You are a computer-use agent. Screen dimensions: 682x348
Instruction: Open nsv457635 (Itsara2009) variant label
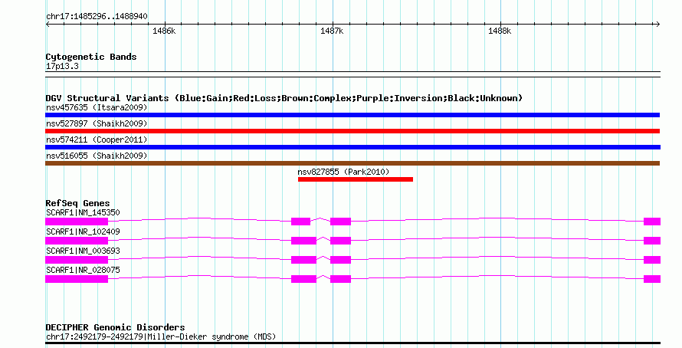pos(97,107)
